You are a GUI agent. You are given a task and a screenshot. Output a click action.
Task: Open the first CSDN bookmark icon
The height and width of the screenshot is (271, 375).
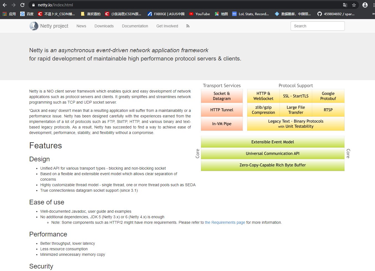(x=40, y=14)
